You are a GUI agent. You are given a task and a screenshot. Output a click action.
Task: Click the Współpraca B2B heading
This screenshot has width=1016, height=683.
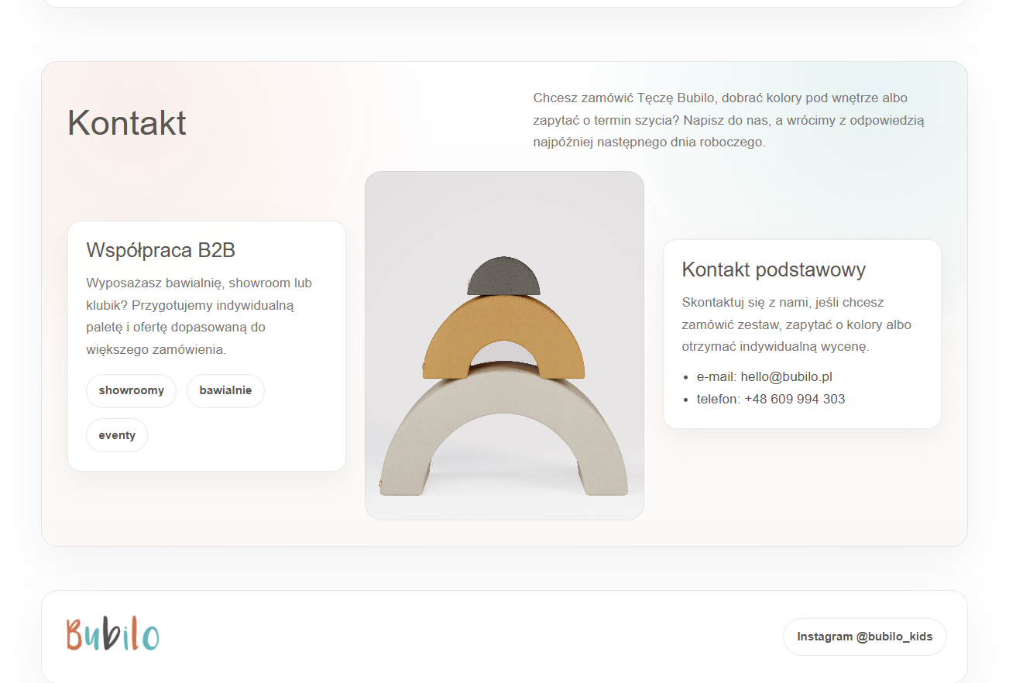(x=161, y=250)
